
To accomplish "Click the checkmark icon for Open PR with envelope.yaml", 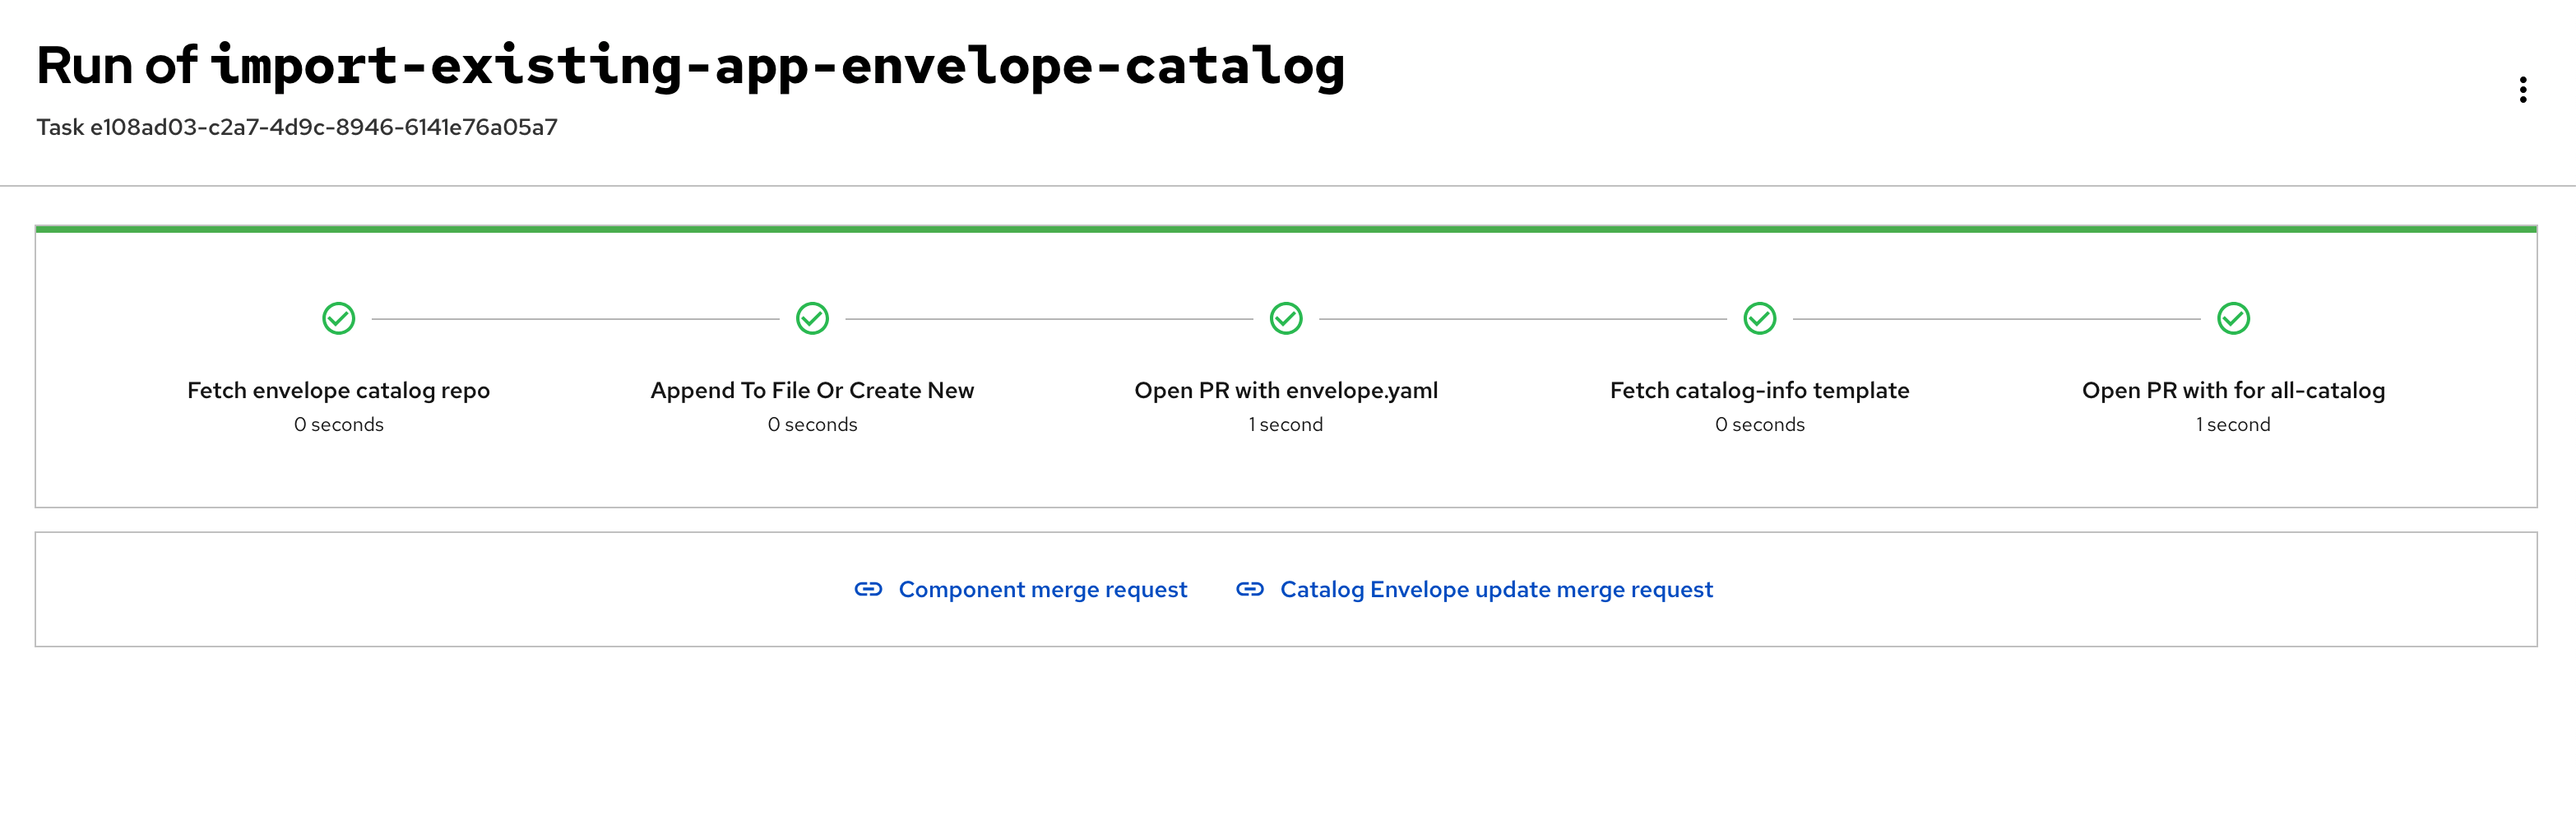I will pyautogui.click(x=1286, y=319).
